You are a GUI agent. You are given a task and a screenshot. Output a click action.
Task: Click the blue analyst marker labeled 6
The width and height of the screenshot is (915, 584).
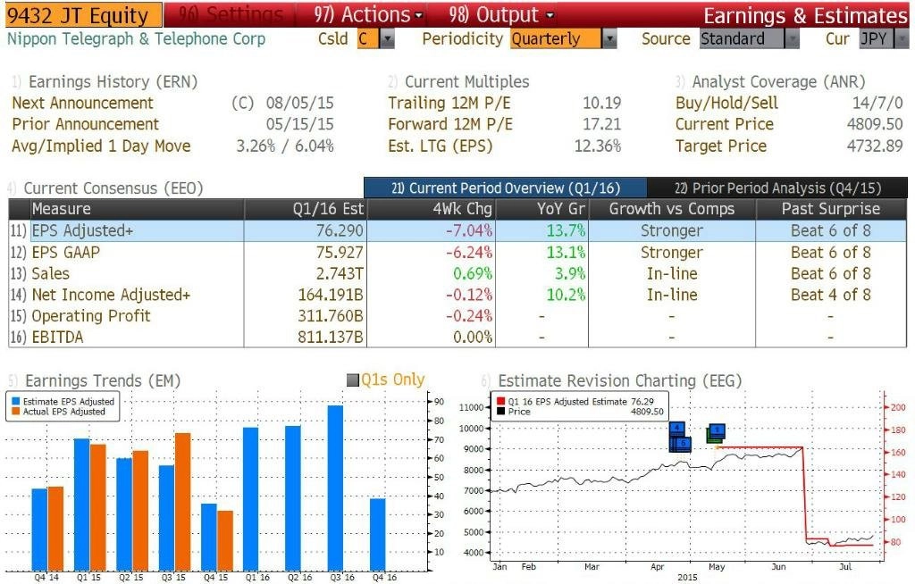point(682,444)
